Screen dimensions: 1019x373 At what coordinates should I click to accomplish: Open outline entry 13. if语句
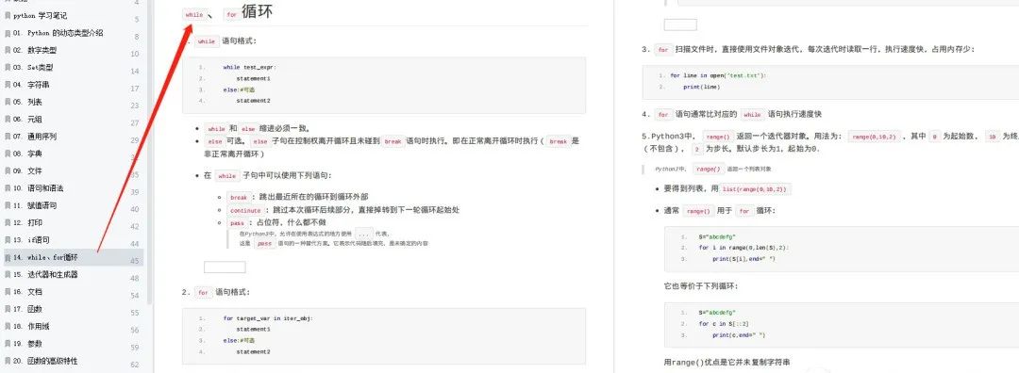pos(31,240)
